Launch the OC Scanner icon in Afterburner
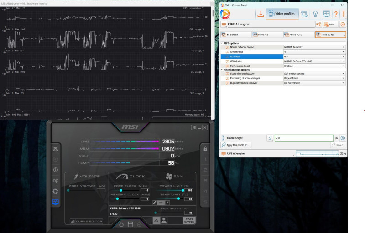This screenshot has width=365, height=233. (55, 181)
